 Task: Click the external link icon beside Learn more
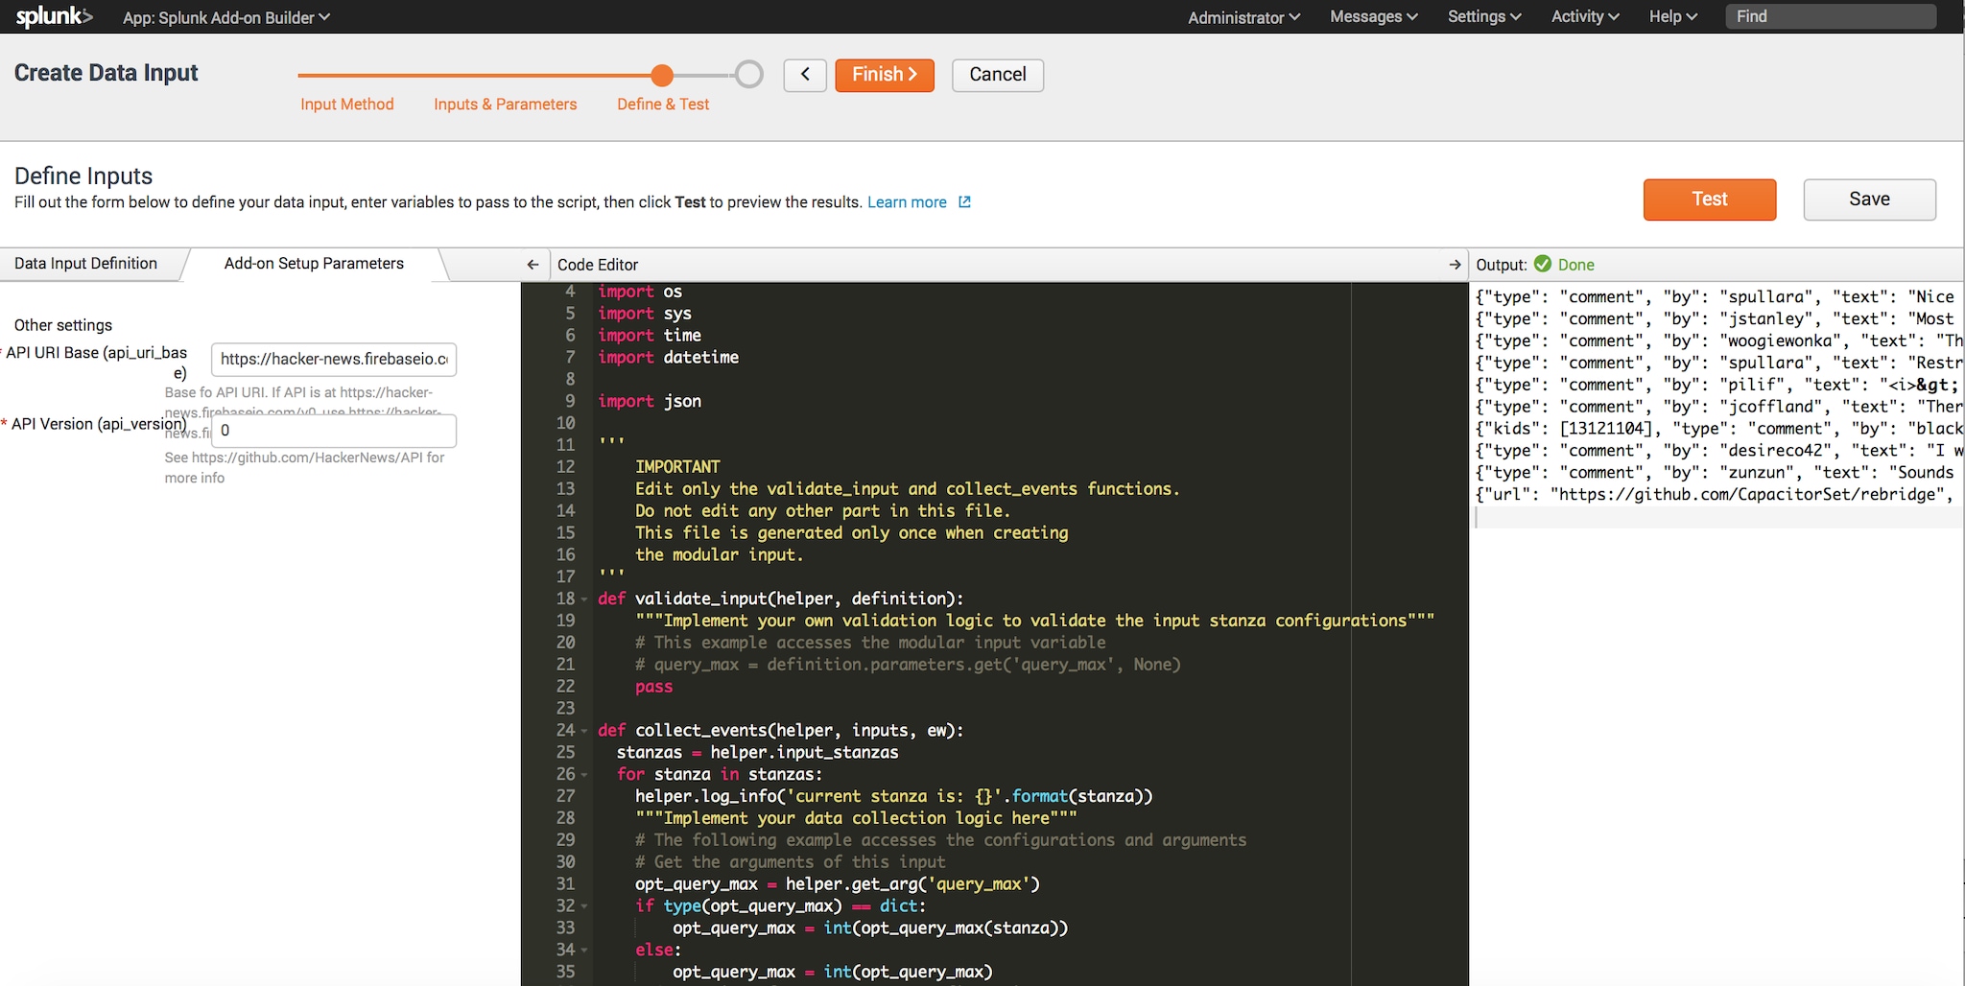(965, 202)
